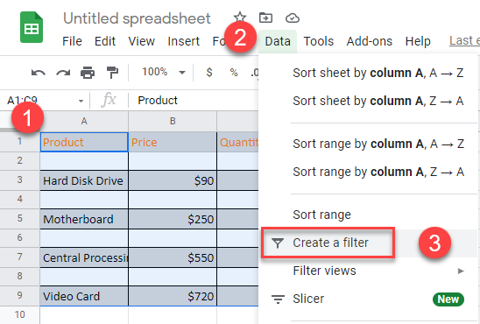Select row 6 header
480x324 pixels.
20,237
